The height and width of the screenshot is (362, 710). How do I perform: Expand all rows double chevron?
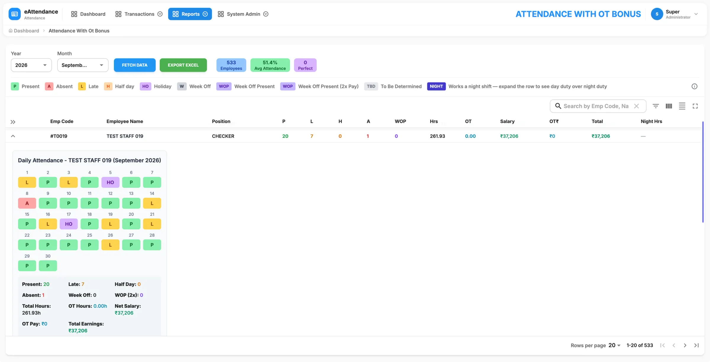click(13, 122)
